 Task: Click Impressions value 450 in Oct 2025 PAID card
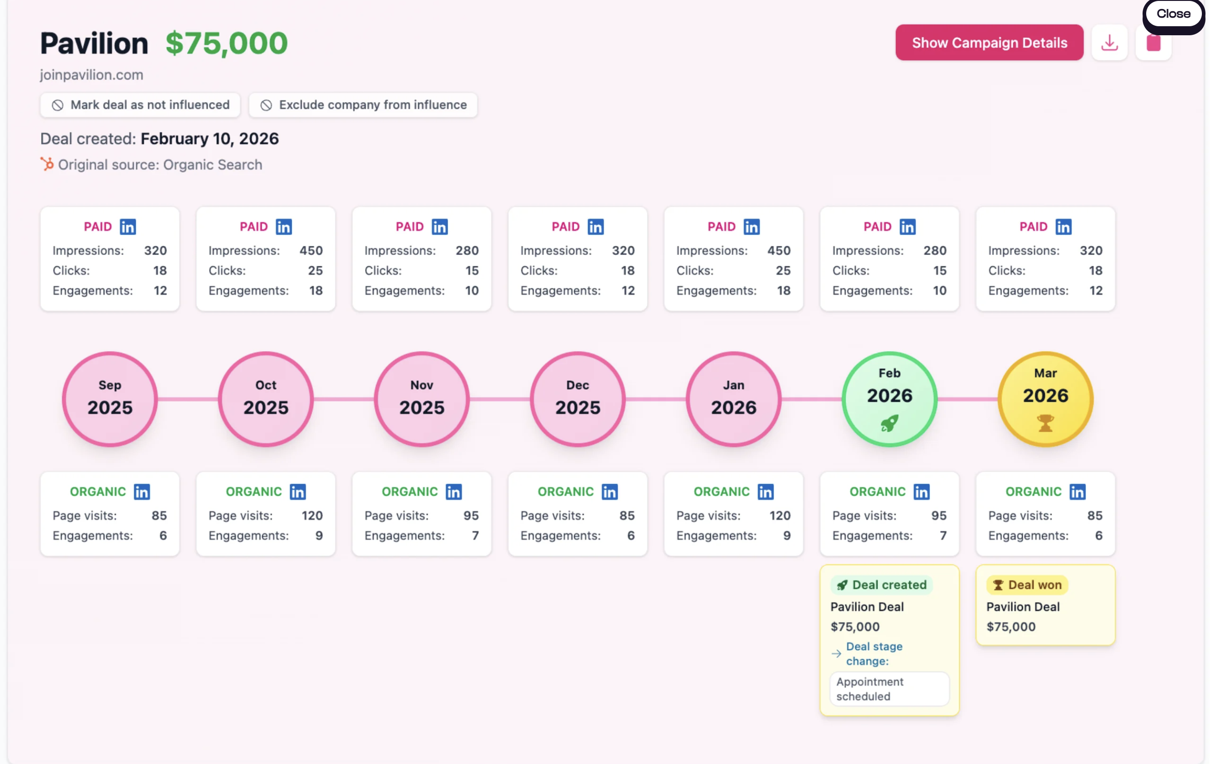(x=311, y=250)
